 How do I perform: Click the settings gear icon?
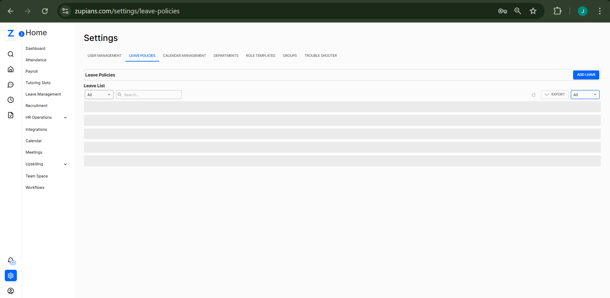(x=10, y=275)
